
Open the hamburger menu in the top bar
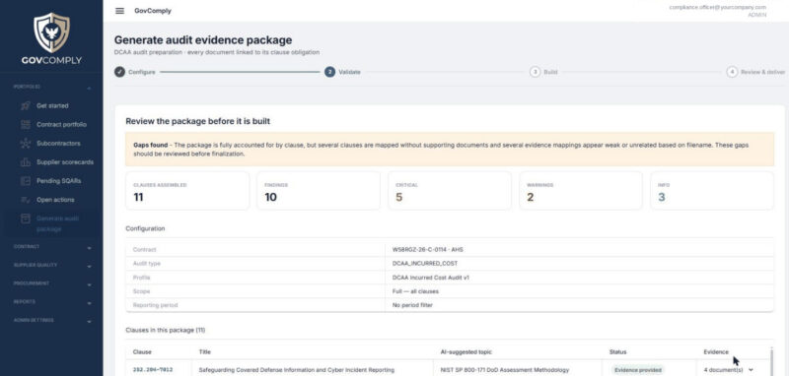tap(119, 11)
